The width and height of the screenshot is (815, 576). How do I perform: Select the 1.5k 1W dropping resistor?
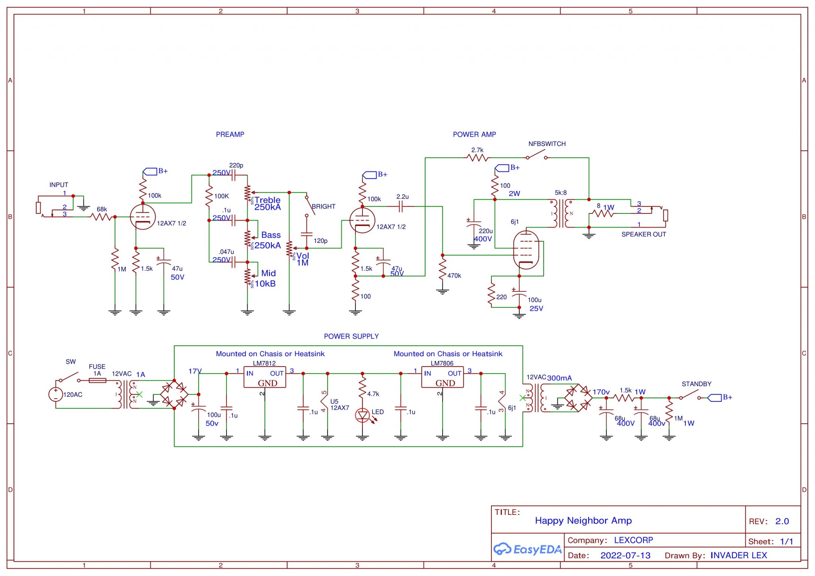click(624, 398)
